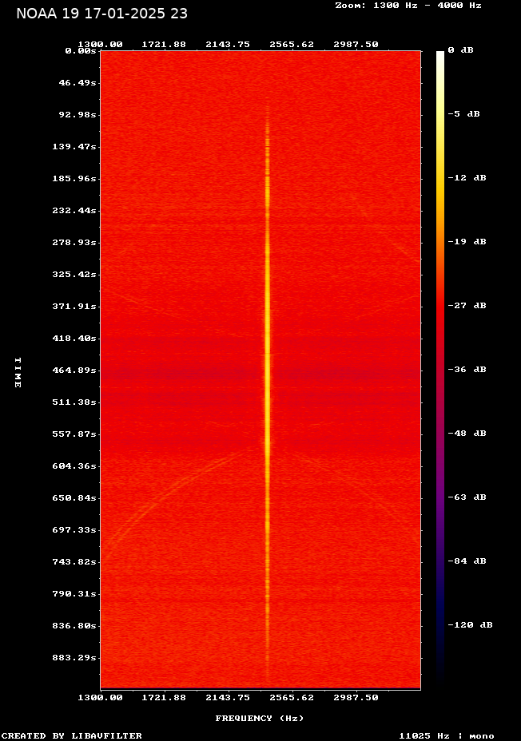This screenshot has height=741, width=521.
Task: Select 2565.62 on the lower frequency axis
Action: click(292, 698)
